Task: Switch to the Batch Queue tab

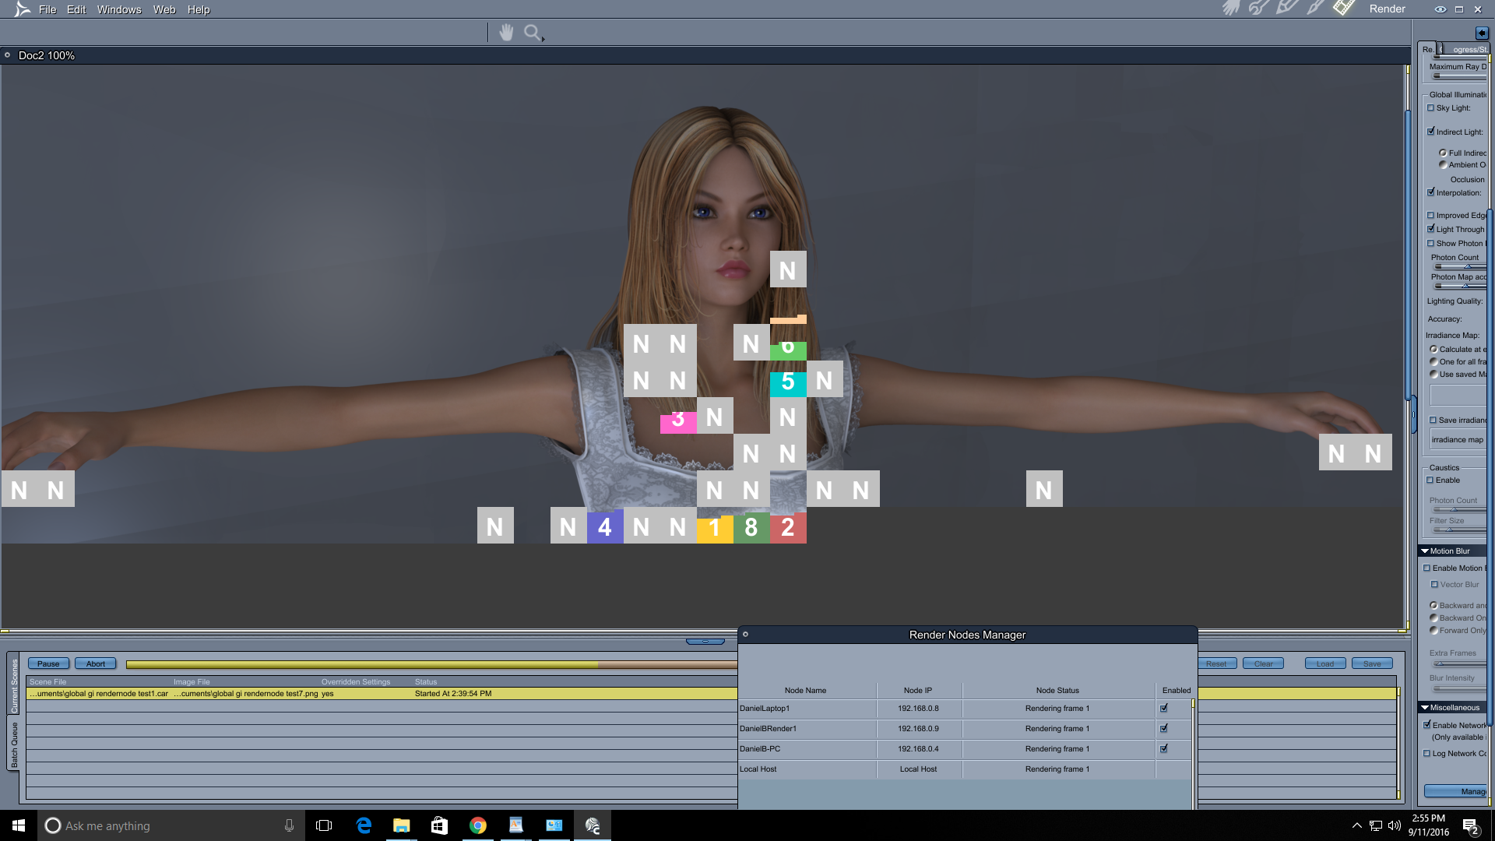Action: 14,744
